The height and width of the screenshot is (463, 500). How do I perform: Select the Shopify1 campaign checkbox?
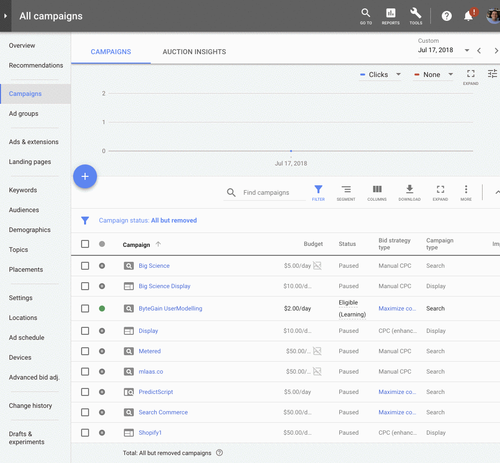pyautogui.click(x=85, y=433)
